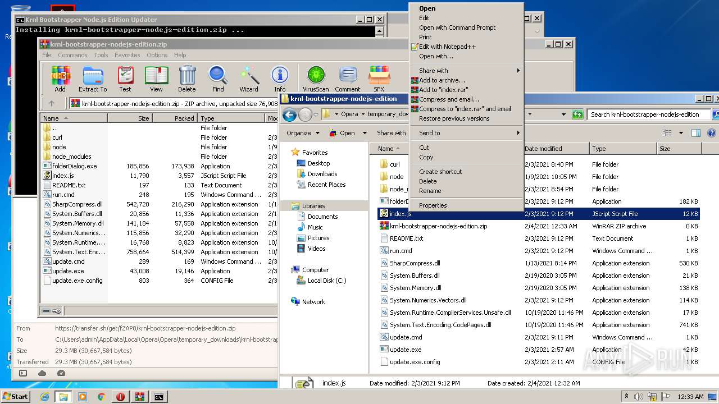Select folderDialog.exe in WinRAR list

(74, 166)
